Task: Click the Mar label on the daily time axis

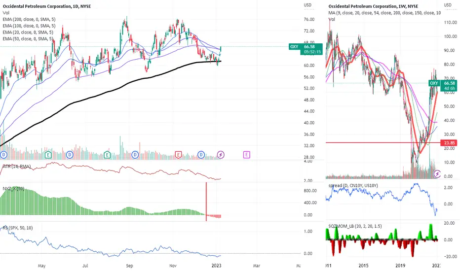Action: point(257,266)
